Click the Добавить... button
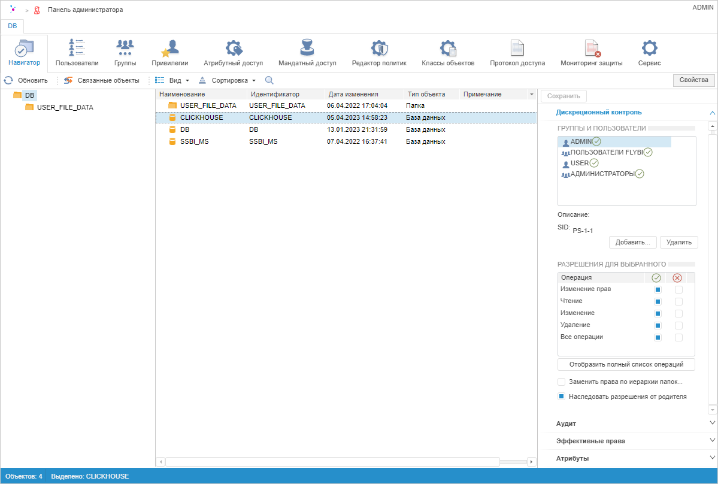 click(633, 243)
